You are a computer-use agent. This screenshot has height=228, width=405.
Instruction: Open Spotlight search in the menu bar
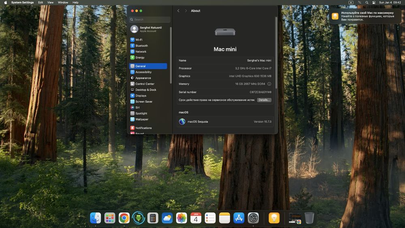coord(367,2)
